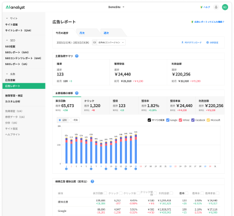The height and width of the screenshot is (216, 234).
Task: Open the green user avatar menu
Action: [x=225, y=7]
